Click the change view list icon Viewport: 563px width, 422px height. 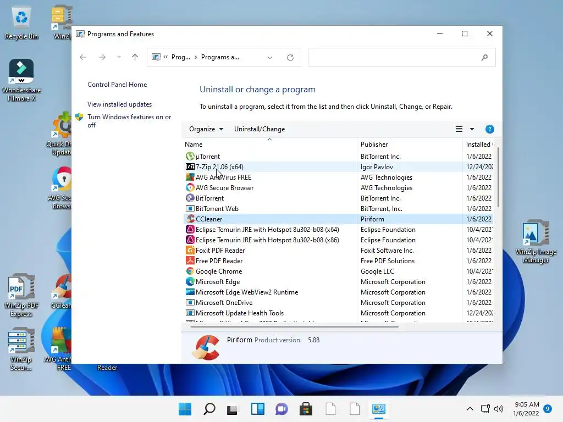pos(459,129)
